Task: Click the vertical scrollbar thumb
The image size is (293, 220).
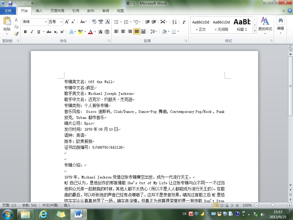Action: [290, 86]
